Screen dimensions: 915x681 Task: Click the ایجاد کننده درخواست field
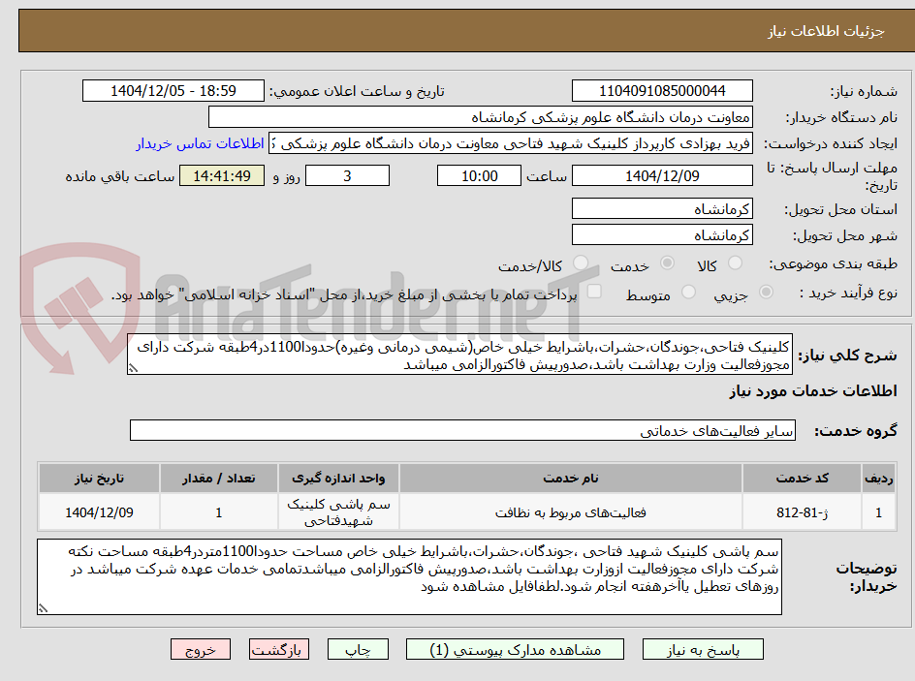(511, 143)
